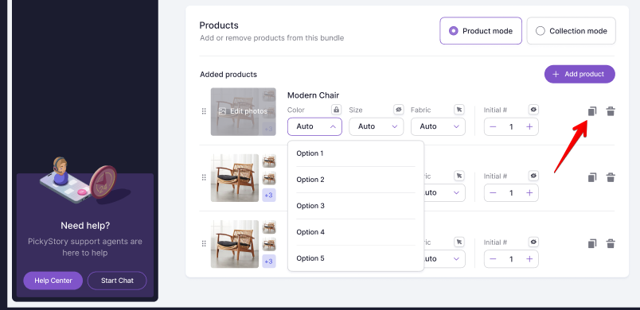Click Edit photos on the chair thumbnail
This screenshot has height=310, width=640.
tap(243, 111)
